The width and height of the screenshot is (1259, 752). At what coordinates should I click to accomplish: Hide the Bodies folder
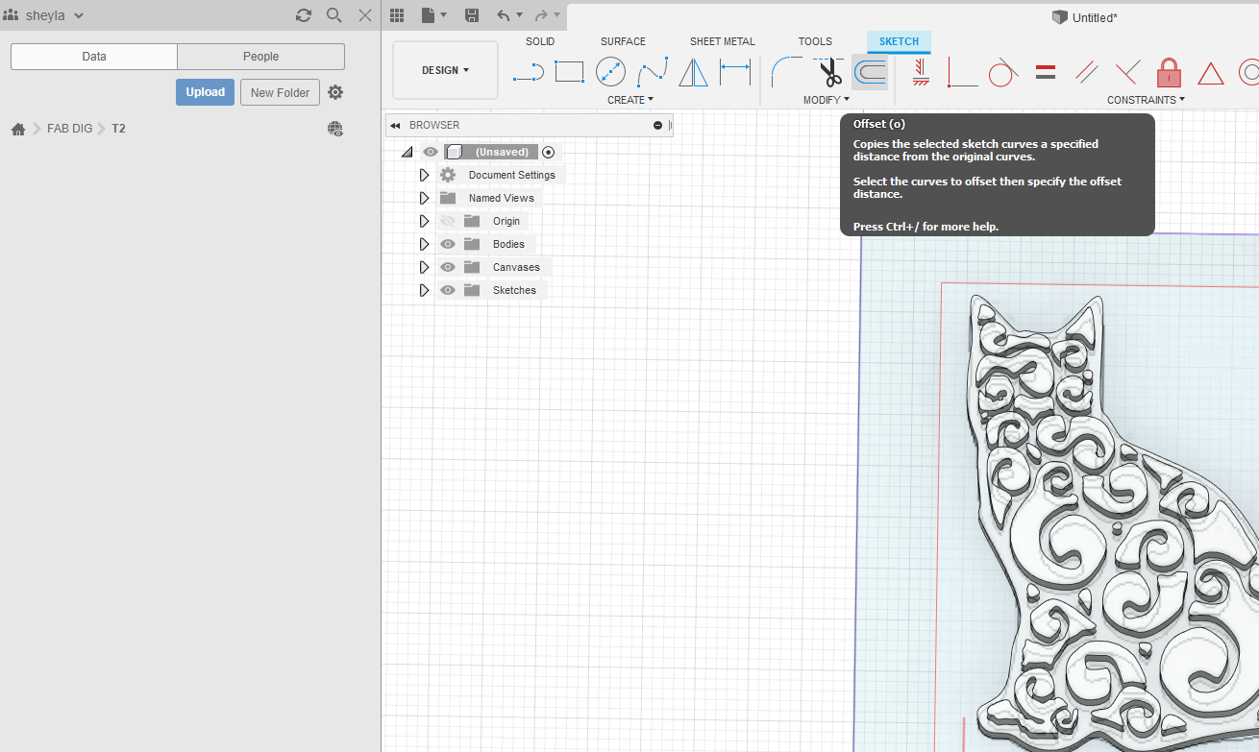point(447,244)
